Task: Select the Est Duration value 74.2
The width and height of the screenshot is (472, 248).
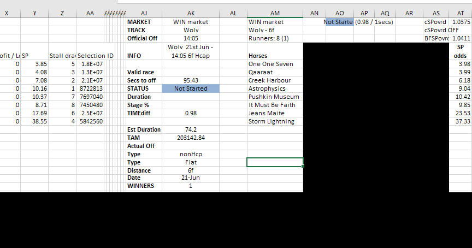Action: click(x=191, y=129)
